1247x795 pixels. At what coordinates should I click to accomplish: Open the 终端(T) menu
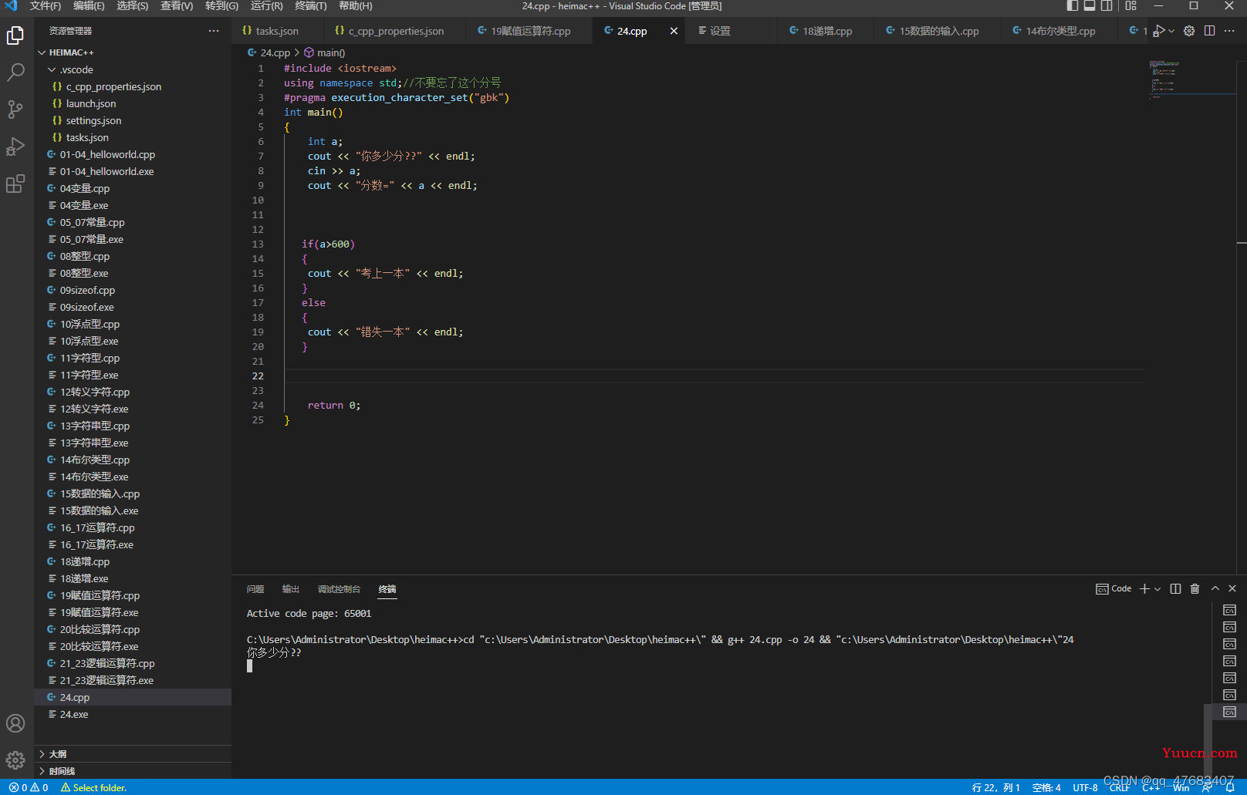(x=311, y=6)
